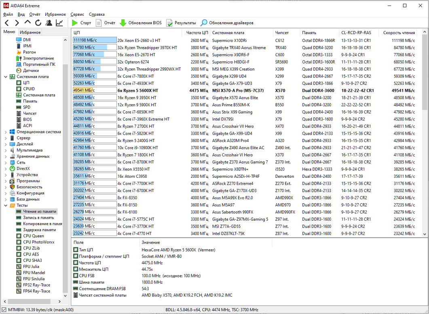Viewport: 429px width, 314px height.
Task: Sort by the Память column header
Action: (319, 33)
